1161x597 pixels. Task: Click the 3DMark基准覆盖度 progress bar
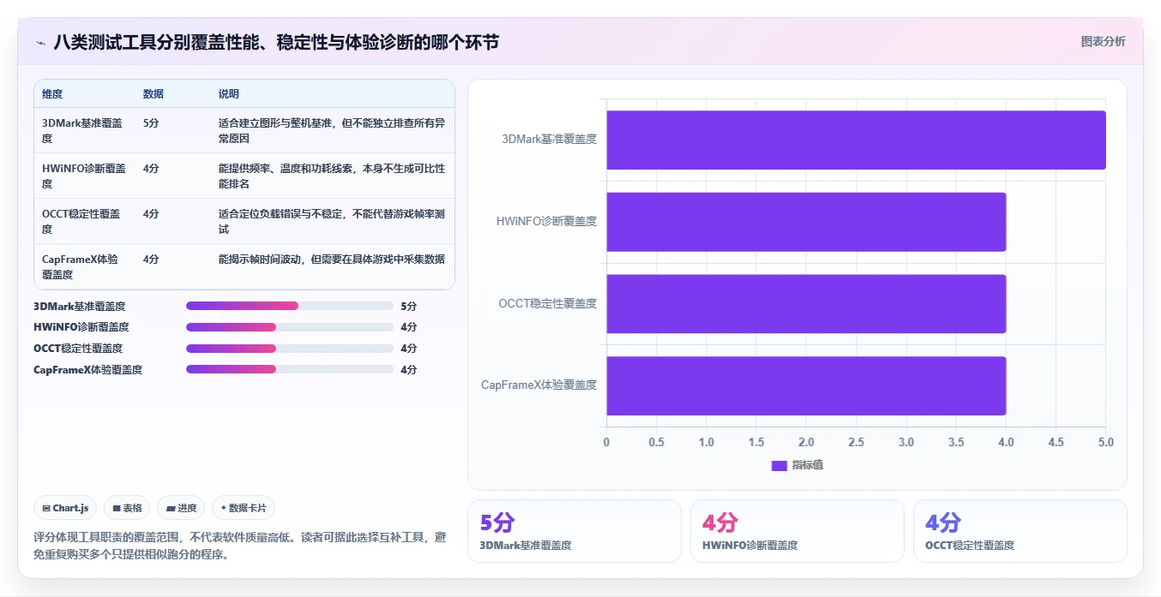290,306
